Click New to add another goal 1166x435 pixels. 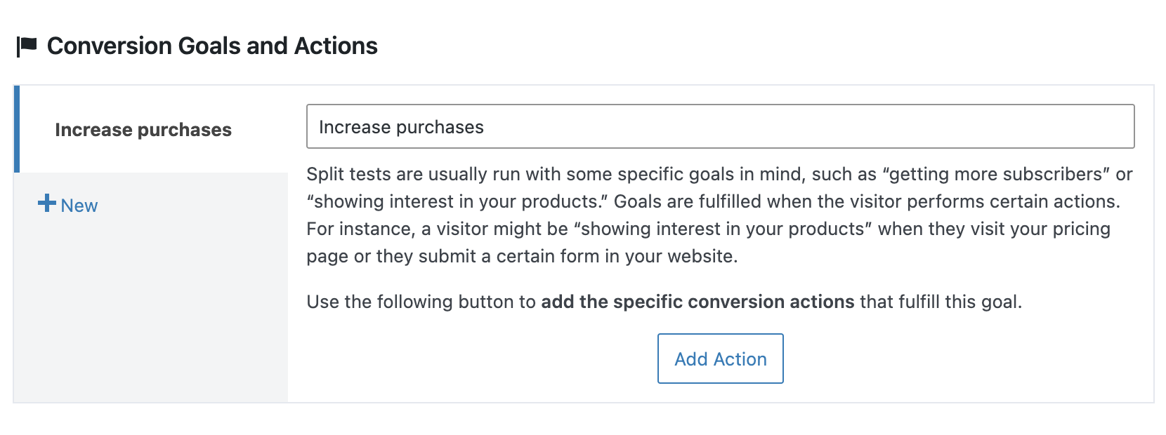(77, 206)
